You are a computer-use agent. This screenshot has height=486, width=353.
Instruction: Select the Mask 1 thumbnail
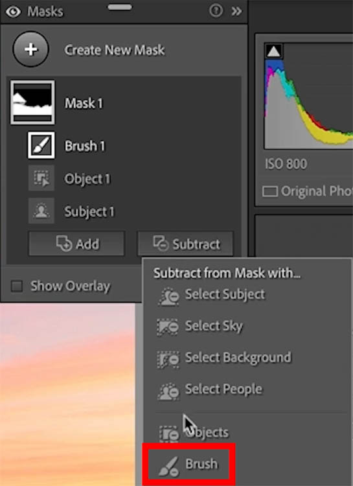point(32,102)
